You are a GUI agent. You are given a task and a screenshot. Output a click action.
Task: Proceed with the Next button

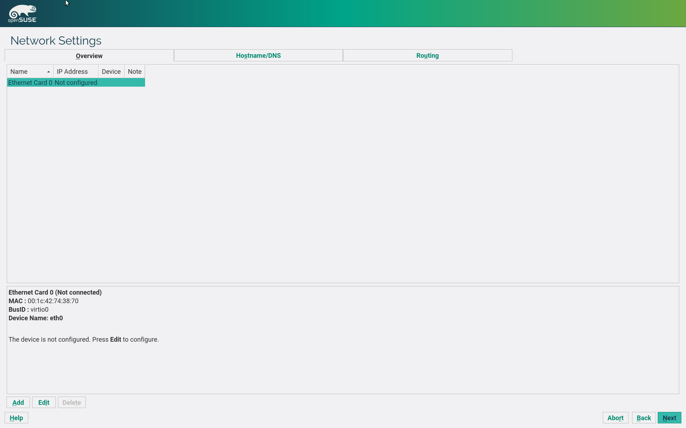tap(669, 418)
